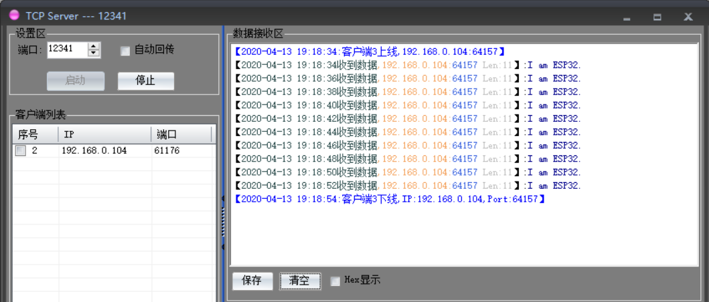The width and height of the screenshot is (709, 302).
Task: Minimize the TCP Server window
Action: (627, 17)
